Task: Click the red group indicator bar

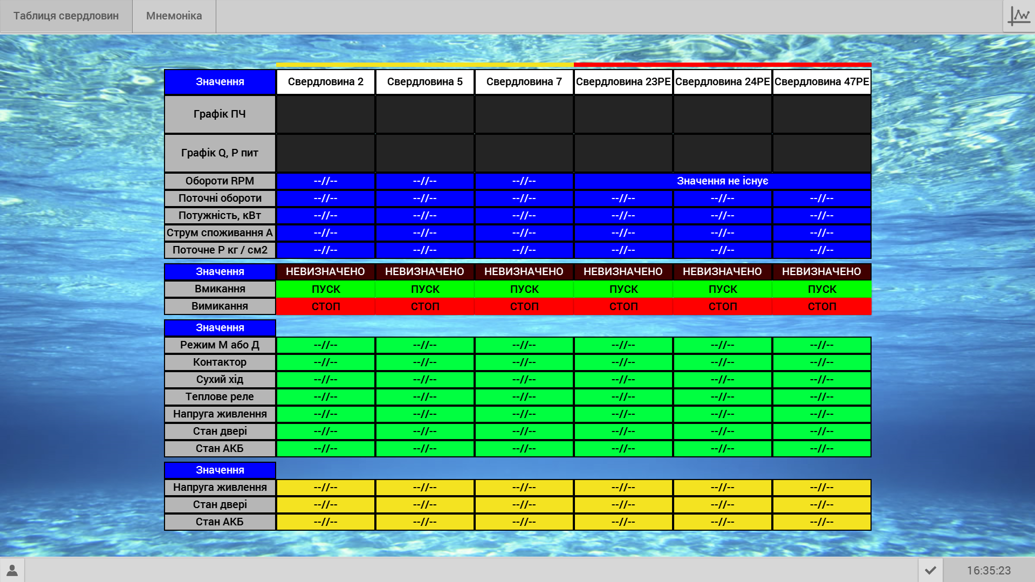Action: pos(723,65)
